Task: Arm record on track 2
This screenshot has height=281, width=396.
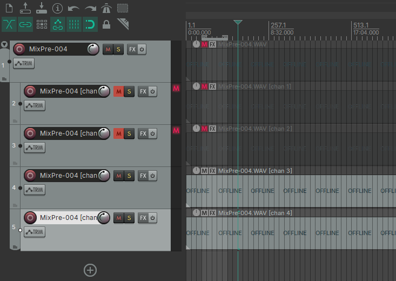Action: [x=30, y=91]
